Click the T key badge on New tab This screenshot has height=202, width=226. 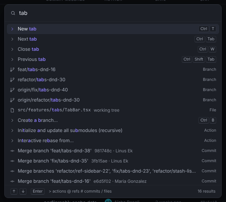[213, 29]
